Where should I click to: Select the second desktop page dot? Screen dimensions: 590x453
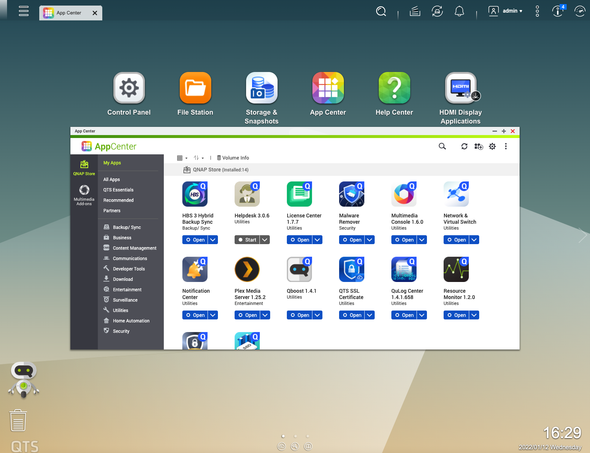295,436
